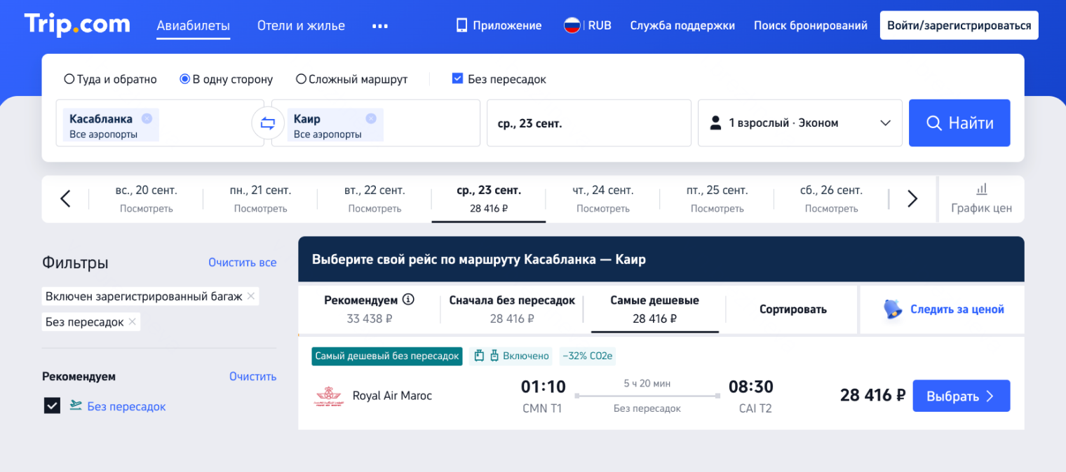Swap departure and destination cities

pos(267,123)
